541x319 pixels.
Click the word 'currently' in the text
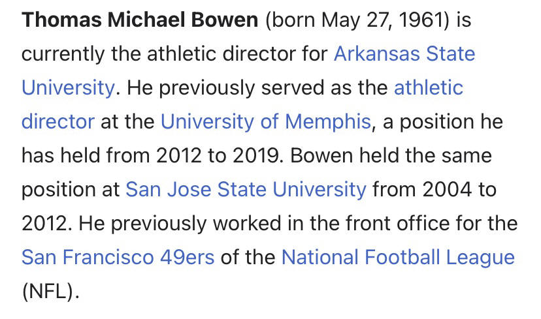[63, 54]
